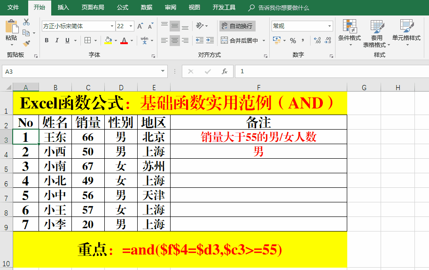Select the Format Painter brush
This screenshot has height=270, width=429.
click(x=26, y=43)
